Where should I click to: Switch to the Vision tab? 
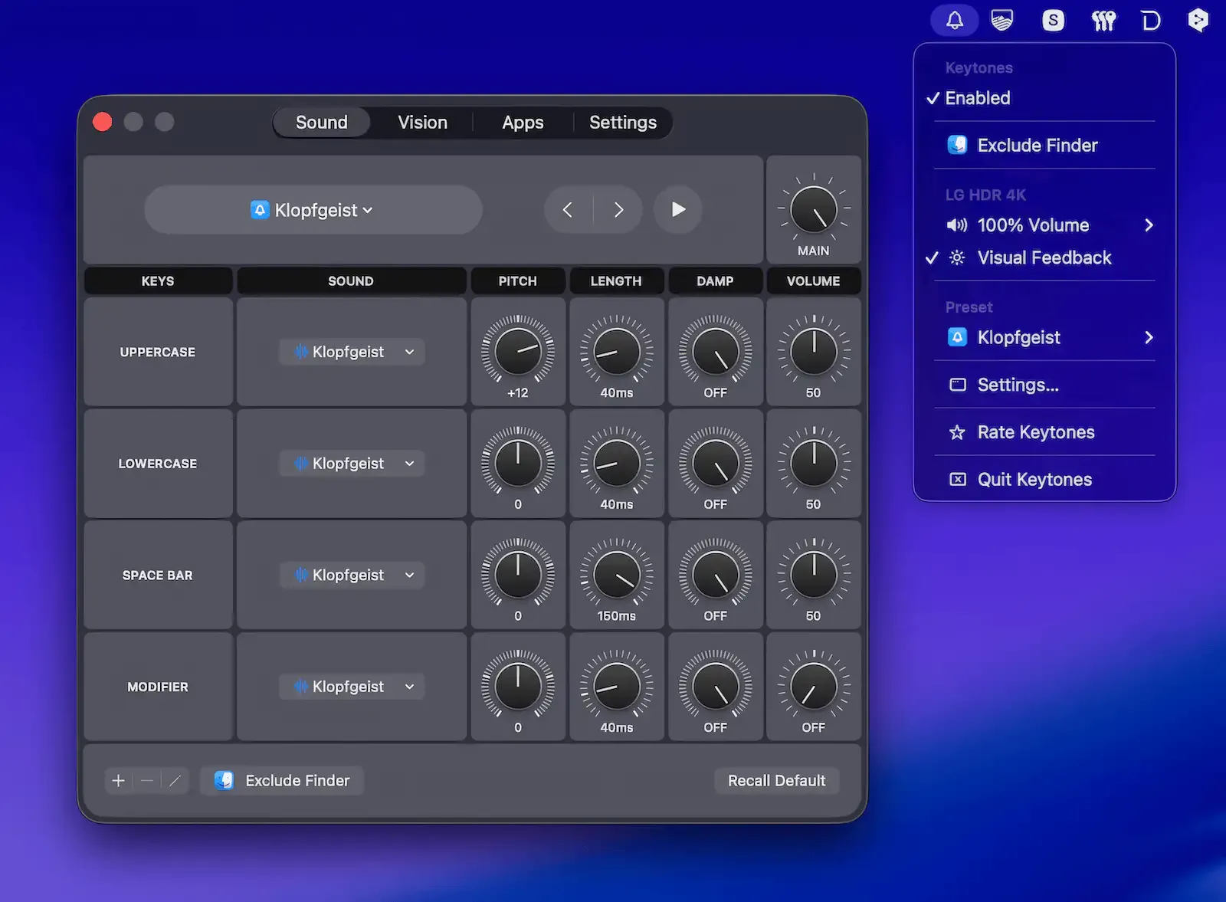(423, 123)
